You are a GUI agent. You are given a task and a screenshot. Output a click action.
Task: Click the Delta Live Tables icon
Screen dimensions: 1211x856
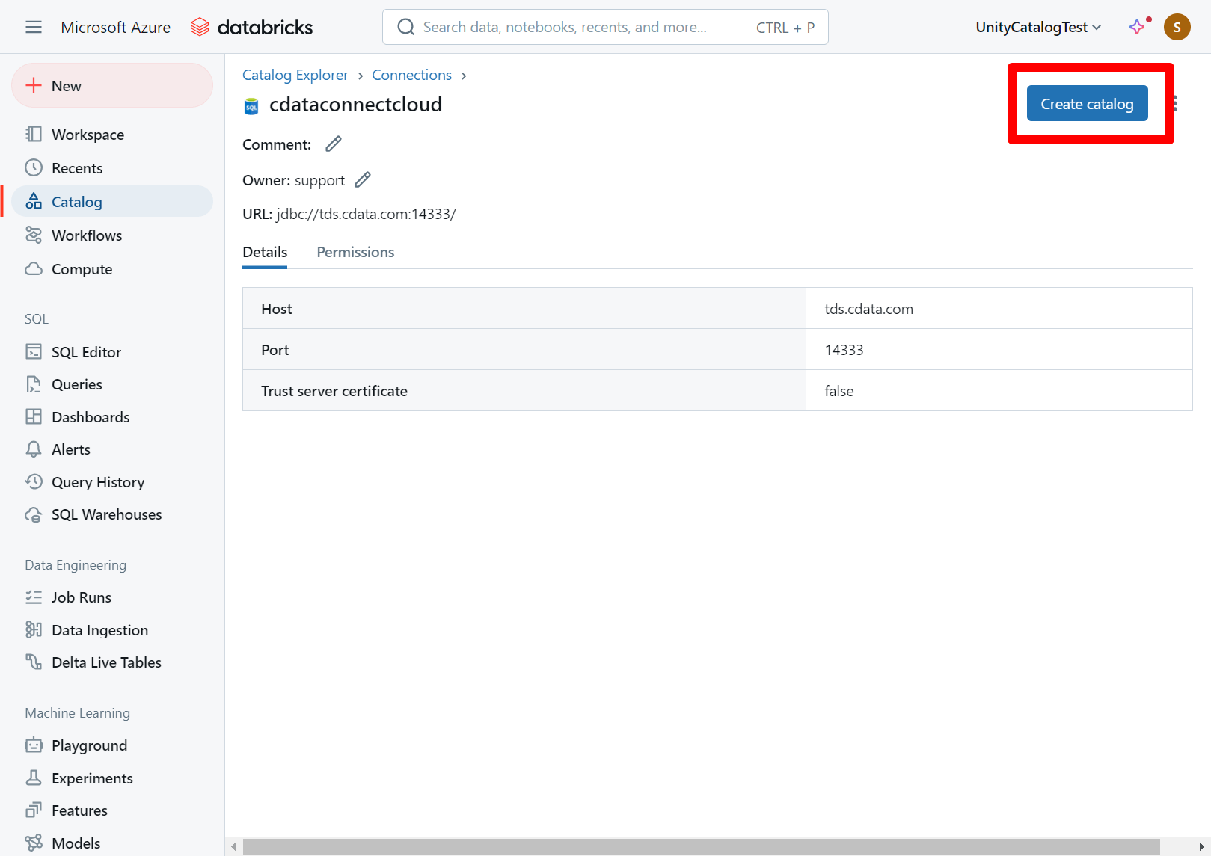tap(34, 662)
